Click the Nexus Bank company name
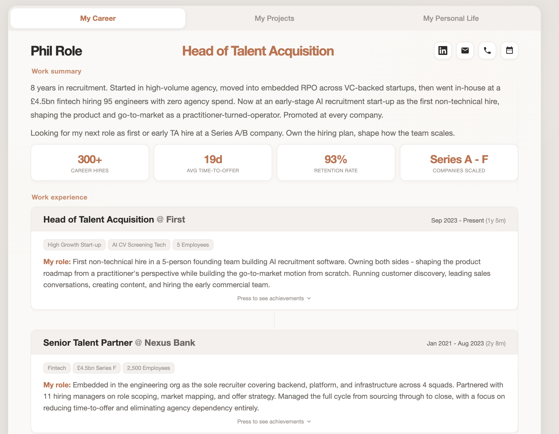The height and width of the screenshot is (434, 559). pyautogui.click(x=170, y=343)
